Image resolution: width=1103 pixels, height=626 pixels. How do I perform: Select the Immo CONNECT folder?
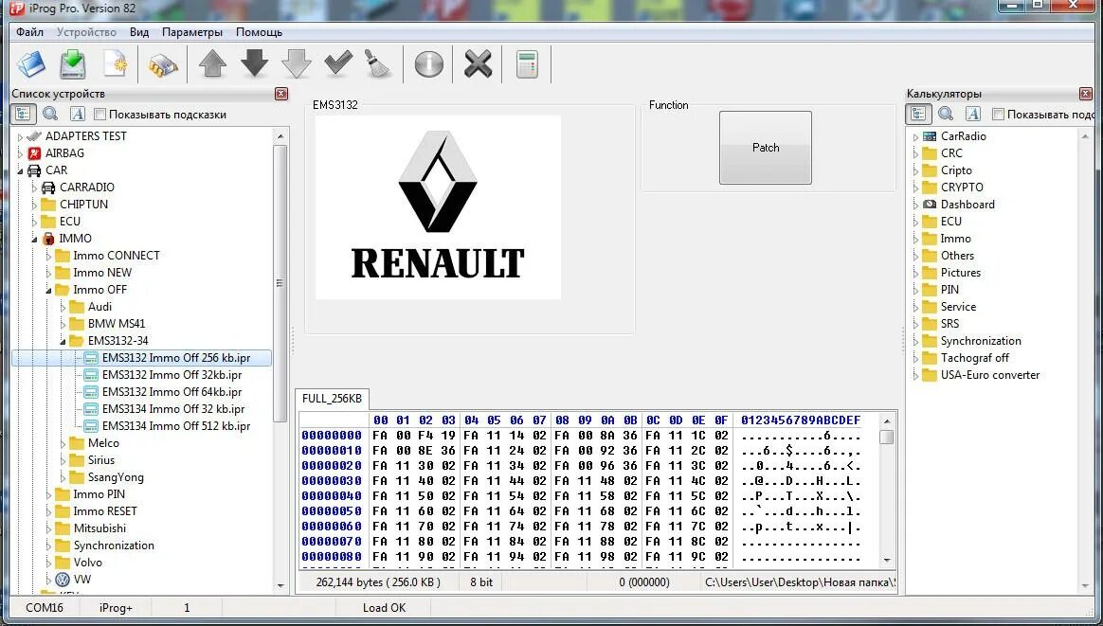click(116, 256)
